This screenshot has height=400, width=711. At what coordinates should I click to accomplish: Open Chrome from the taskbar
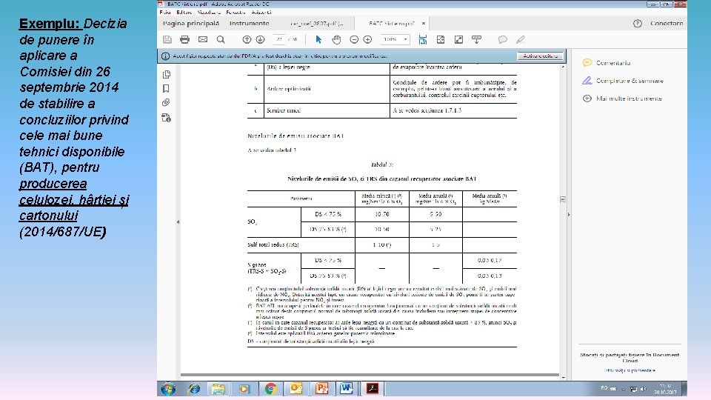271,389
